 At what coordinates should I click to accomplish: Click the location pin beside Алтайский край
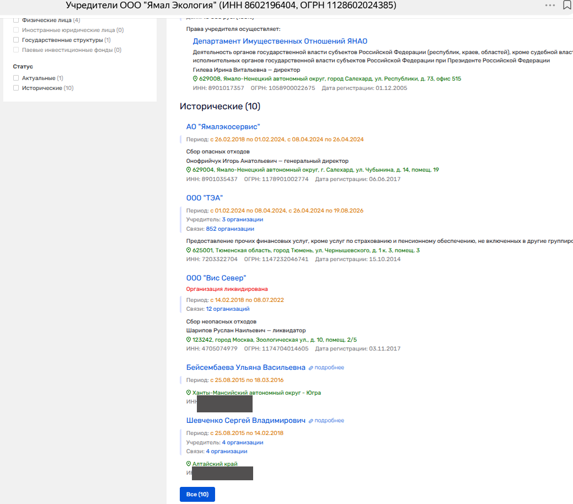click(x=189, y=464)
